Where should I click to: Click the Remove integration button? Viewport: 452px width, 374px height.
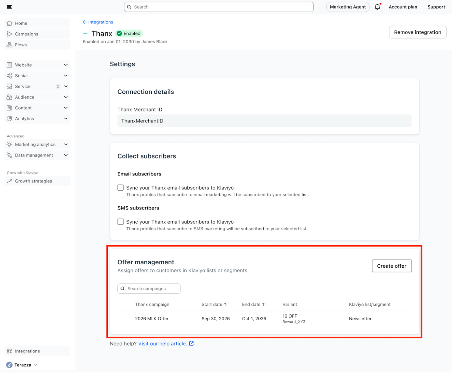(x=418, y=32)
